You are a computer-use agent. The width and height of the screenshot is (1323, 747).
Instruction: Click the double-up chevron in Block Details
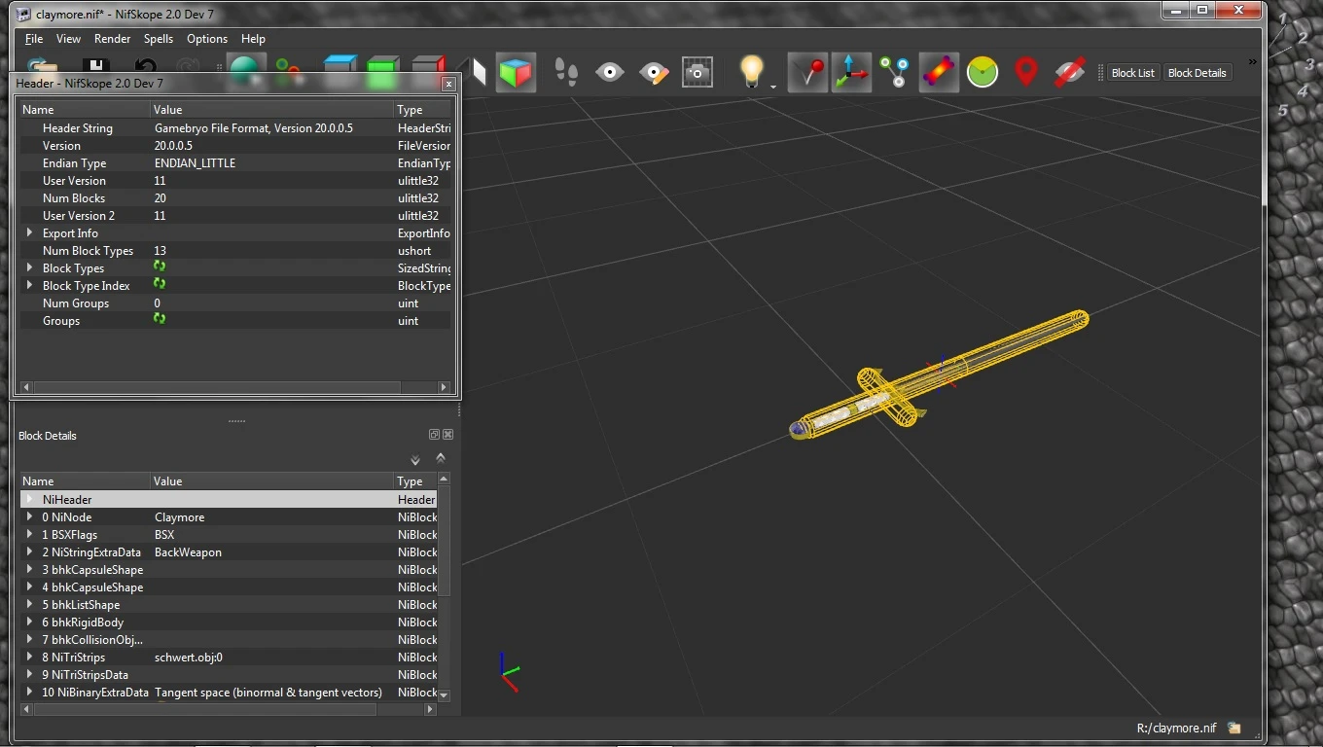click(441, 457)
